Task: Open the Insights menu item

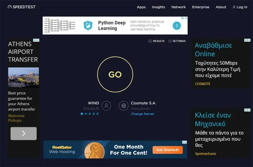Action: click(x=159, y=7)
